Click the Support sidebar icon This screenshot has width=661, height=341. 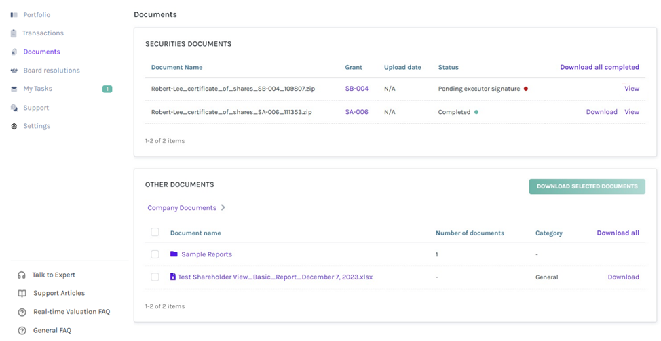pos(14,108)
